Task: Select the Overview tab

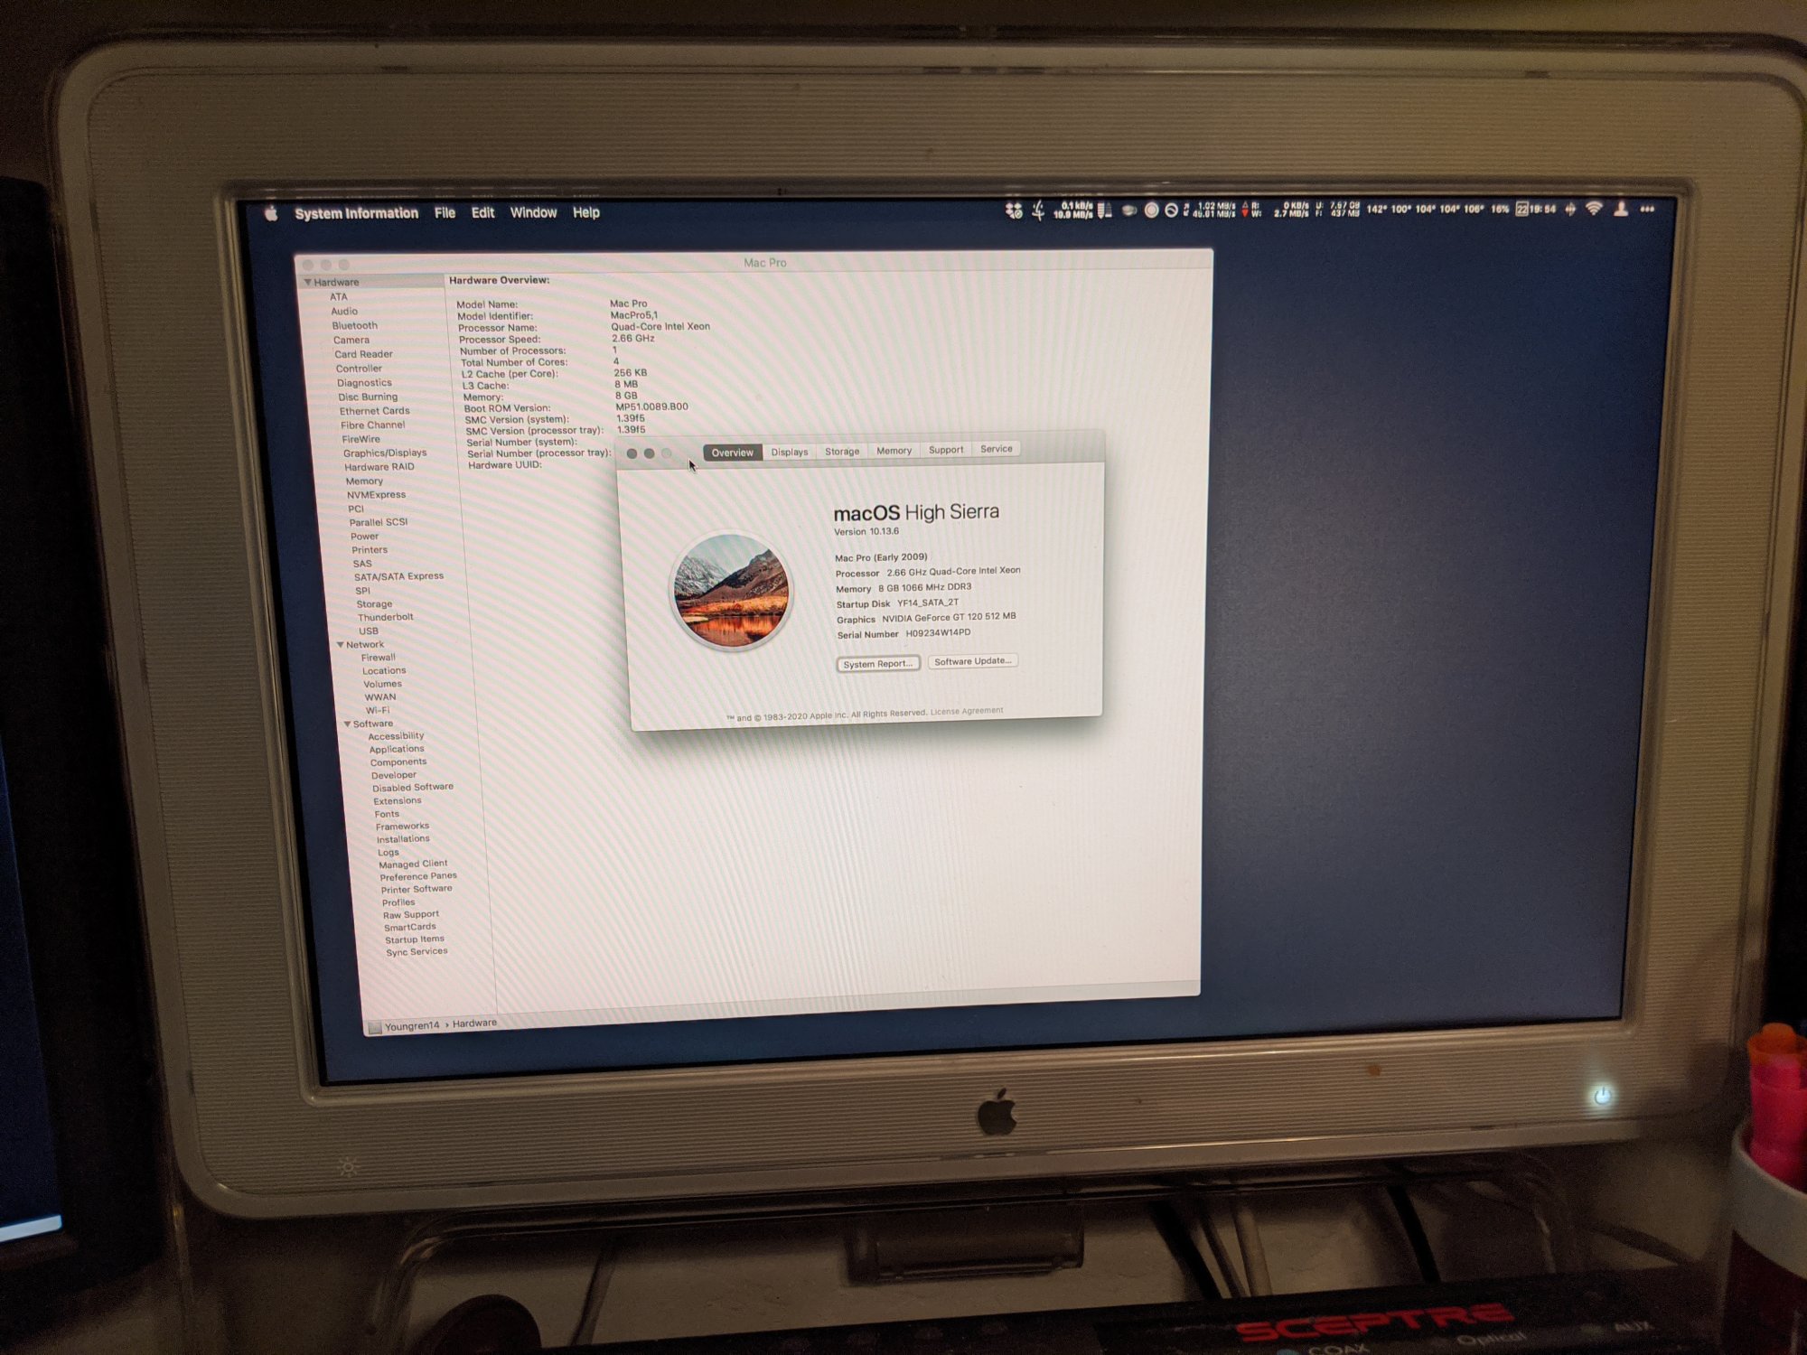Action: pyautogui.click(x=732, y=453)
